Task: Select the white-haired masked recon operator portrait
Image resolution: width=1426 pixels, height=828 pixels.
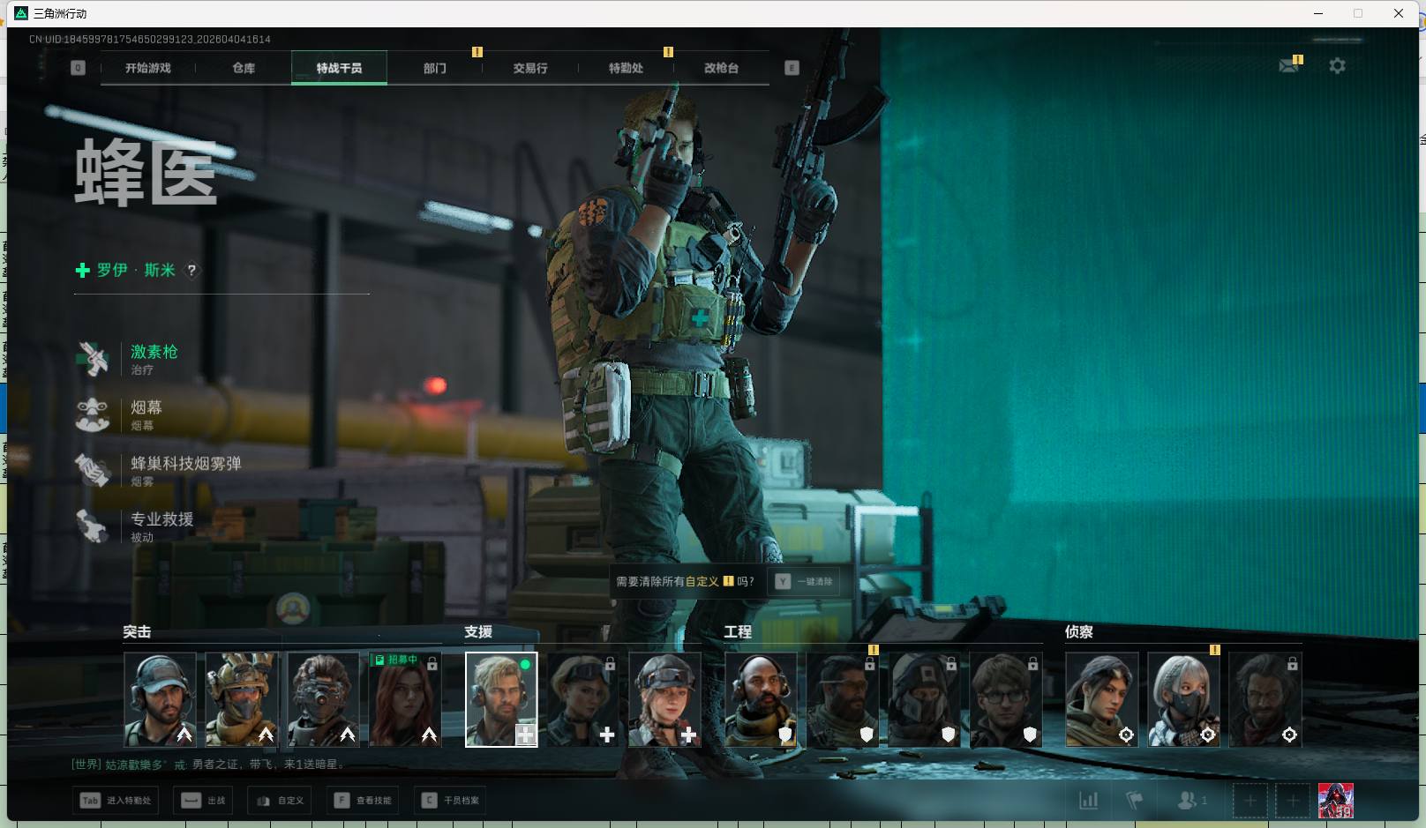Action: pos(1183,699)
